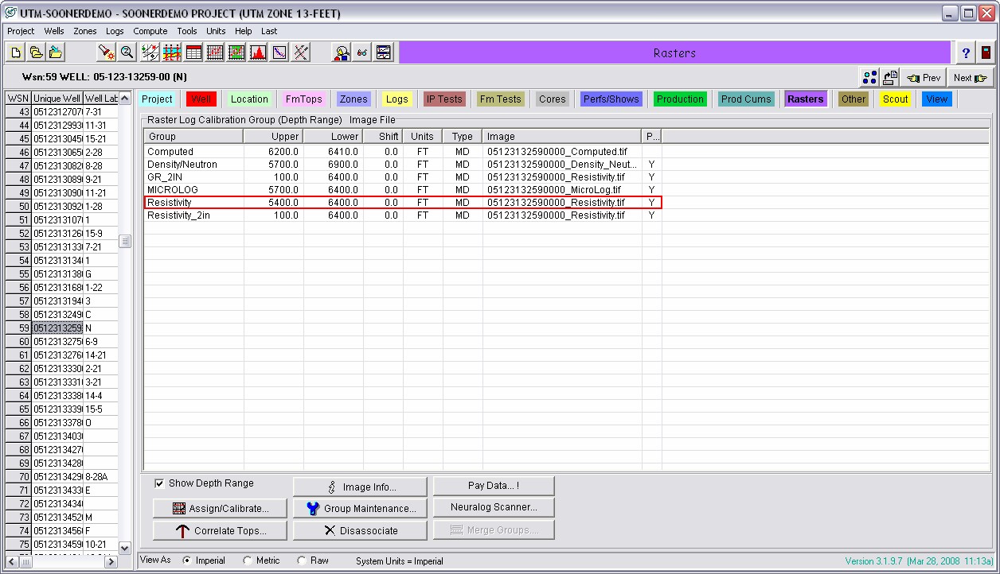The width and height of the screenshot is (1000, 574).
Task: Uncheck the Show Depth Range checkbox
Action: [160, 483]
